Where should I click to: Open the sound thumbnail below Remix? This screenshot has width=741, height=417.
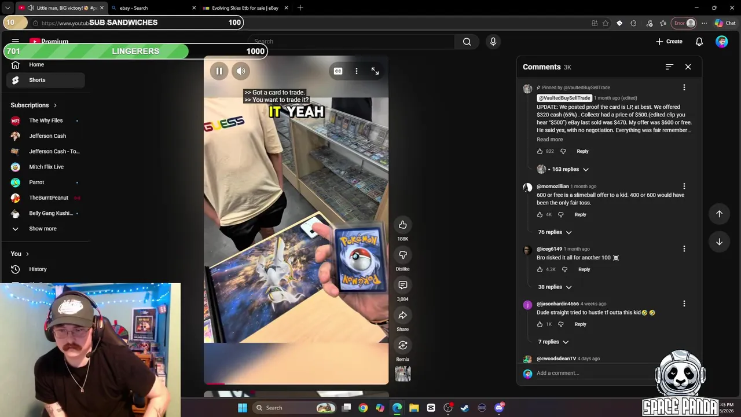pyautogui.click(x=403, y=374)
